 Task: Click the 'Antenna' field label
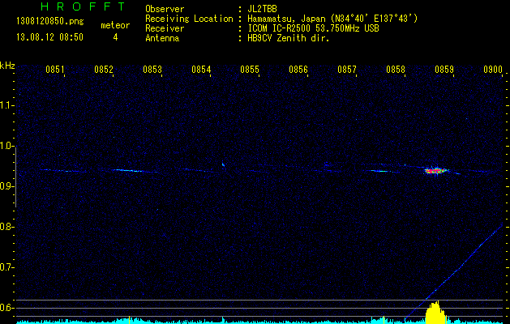coord(162,38)
